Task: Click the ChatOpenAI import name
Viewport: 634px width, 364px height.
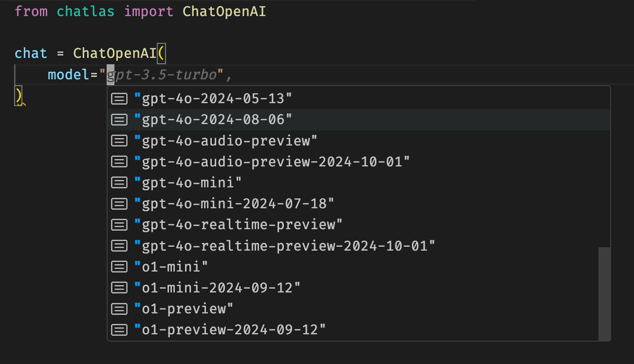Action: point(224,11)
